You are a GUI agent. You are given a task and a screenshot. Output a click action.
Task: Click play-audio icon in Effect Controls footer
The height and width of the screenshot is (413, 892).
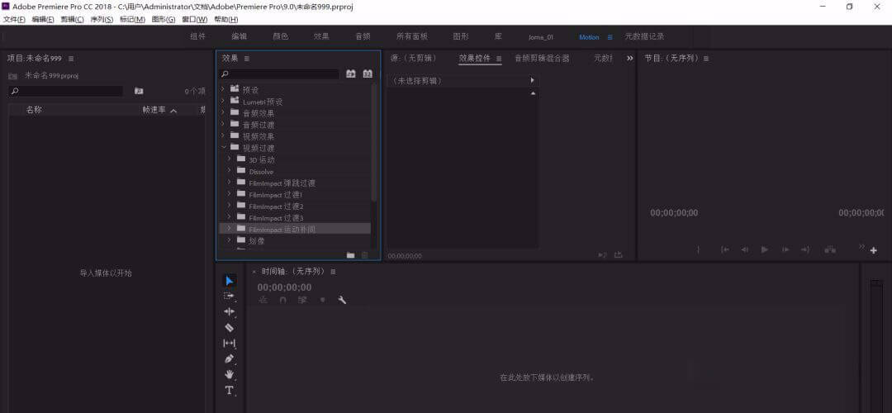[602, 255]
